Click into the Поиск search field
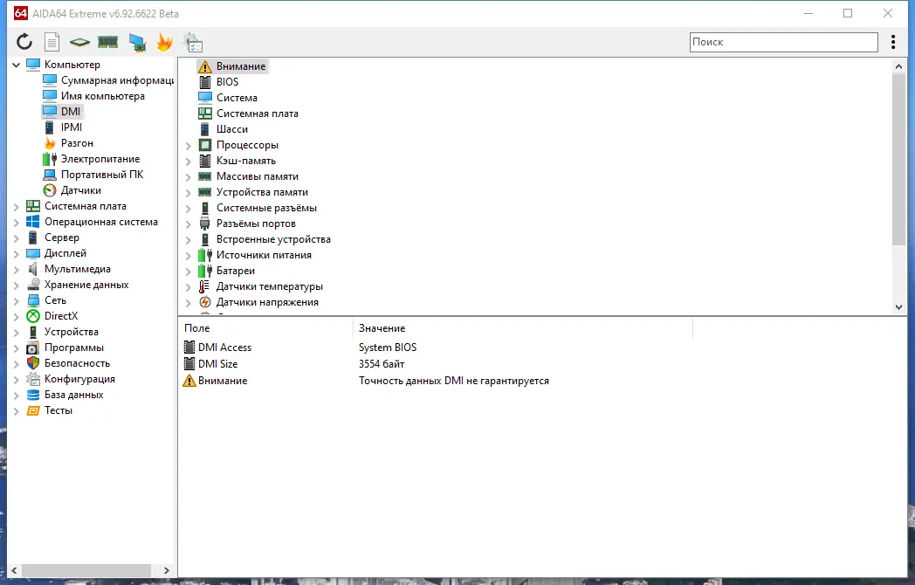The height and width of the screenshot is (585, 915). pos(784,42)
